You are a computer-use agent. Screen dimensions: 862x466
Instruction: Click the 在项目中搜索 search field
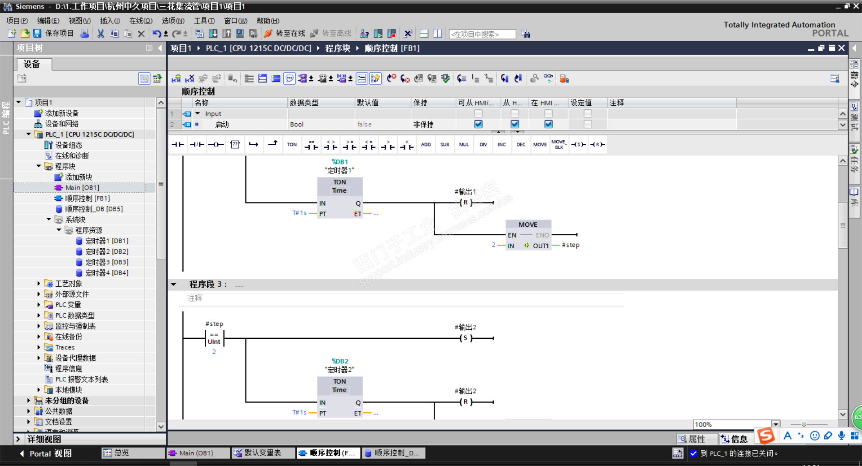point(482,34)
